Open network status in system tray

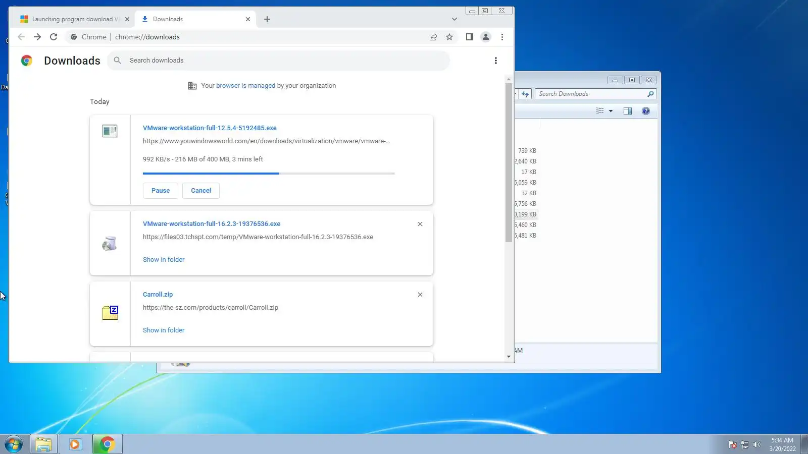click(x=744, y=444)
